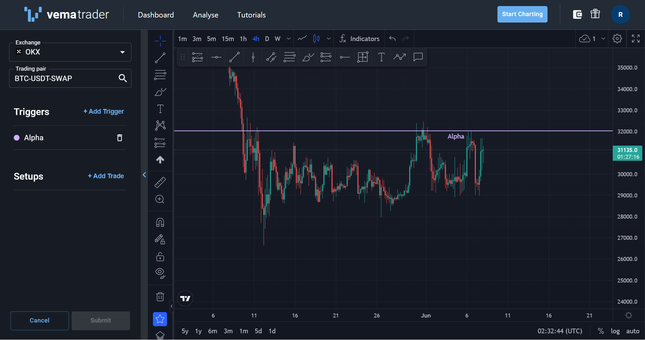
Task: Open timezone 02:32:44 (UTC) menu
Action: 560,331
